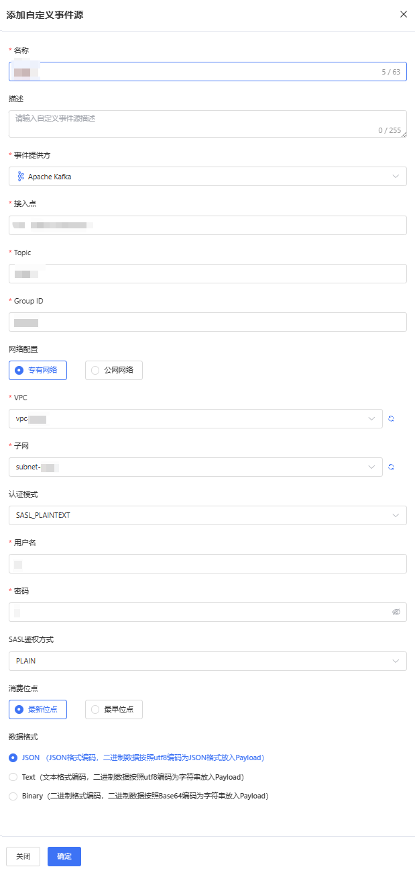Pick Binary data format option

coord(13,796)
